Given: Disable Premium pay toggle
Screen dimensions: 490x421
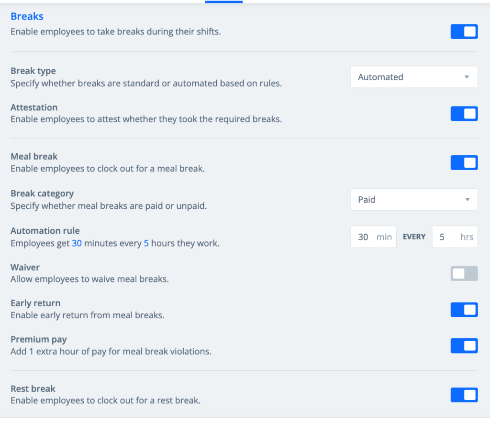Looking at the screenshot, I should (464, 346).
